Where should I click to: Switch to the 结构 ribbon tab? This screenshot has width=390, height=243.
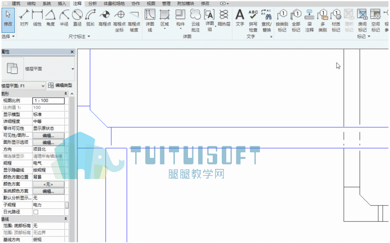coord(31,3)
